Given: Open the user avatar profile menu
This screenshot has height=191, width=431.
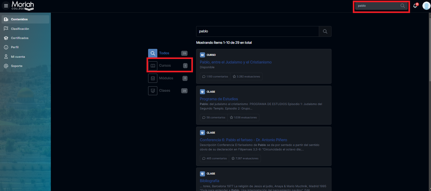Looking at the screenshot, I should pos(426,6).
